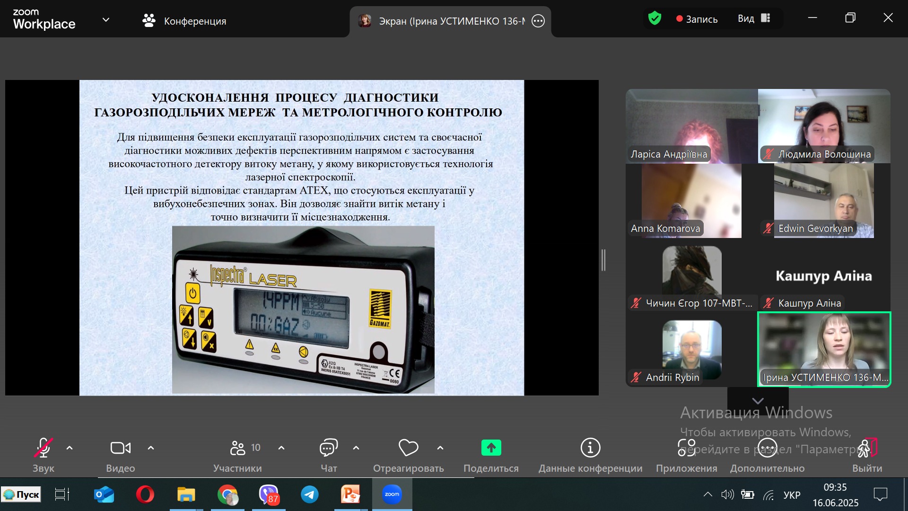Image resolution: width=908 pixels, height=511 pixels.
Task: Click Zoom icon in the taskbar
Action: (x=392, y=494)
